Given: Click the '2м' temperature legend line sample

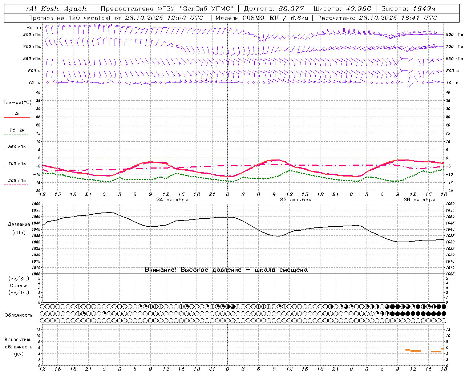Looking at the screenshot, I should coord(17,117).
